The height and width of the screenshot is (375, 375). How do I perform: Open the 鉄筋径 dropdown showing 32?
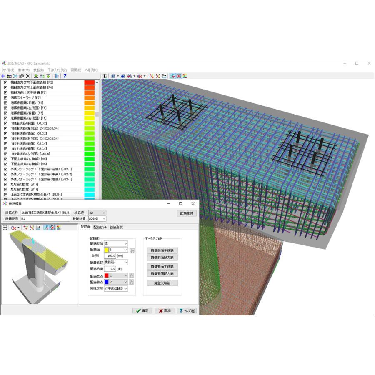coord(97,213)
